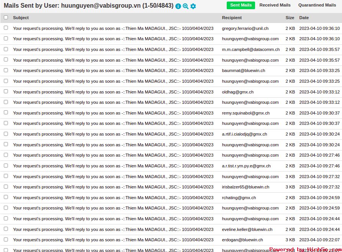Check the mail to remy.squinabol@gmx.ch
The width and height of the screenshot is (342, 252).
pos(6,113)
